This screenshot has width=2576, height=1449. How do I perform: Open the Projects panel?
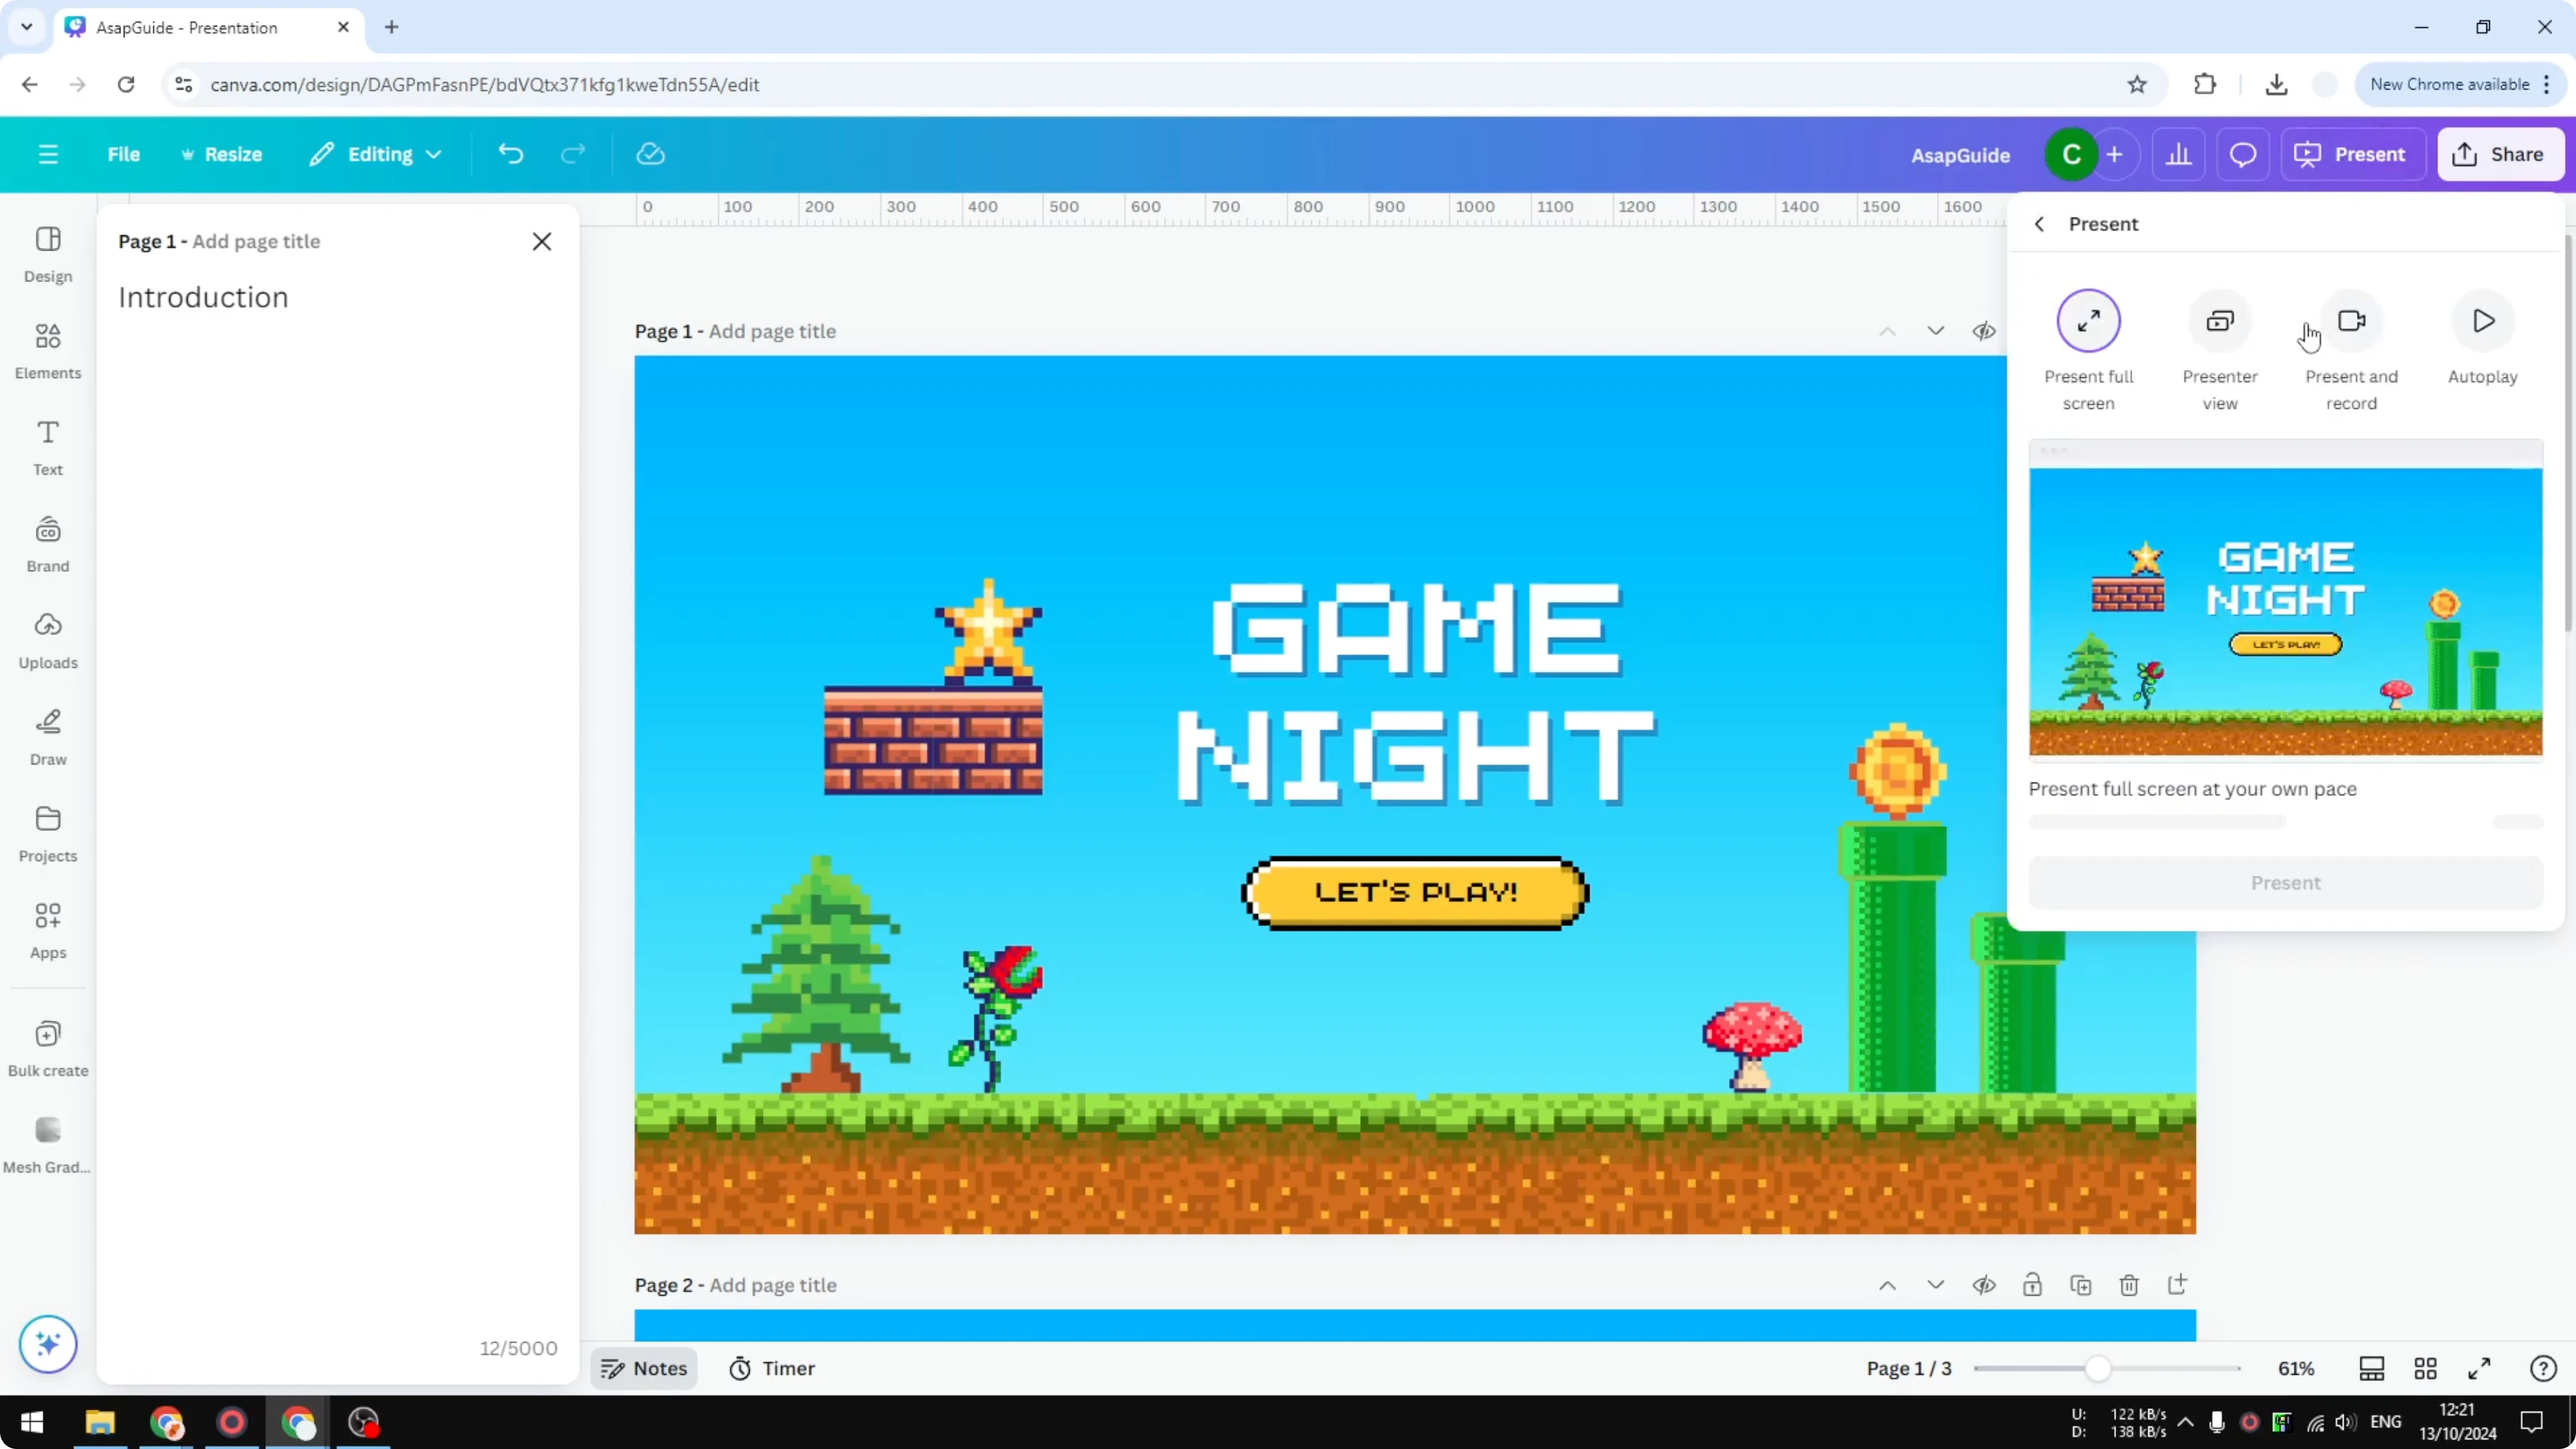[x=48, y=834]
